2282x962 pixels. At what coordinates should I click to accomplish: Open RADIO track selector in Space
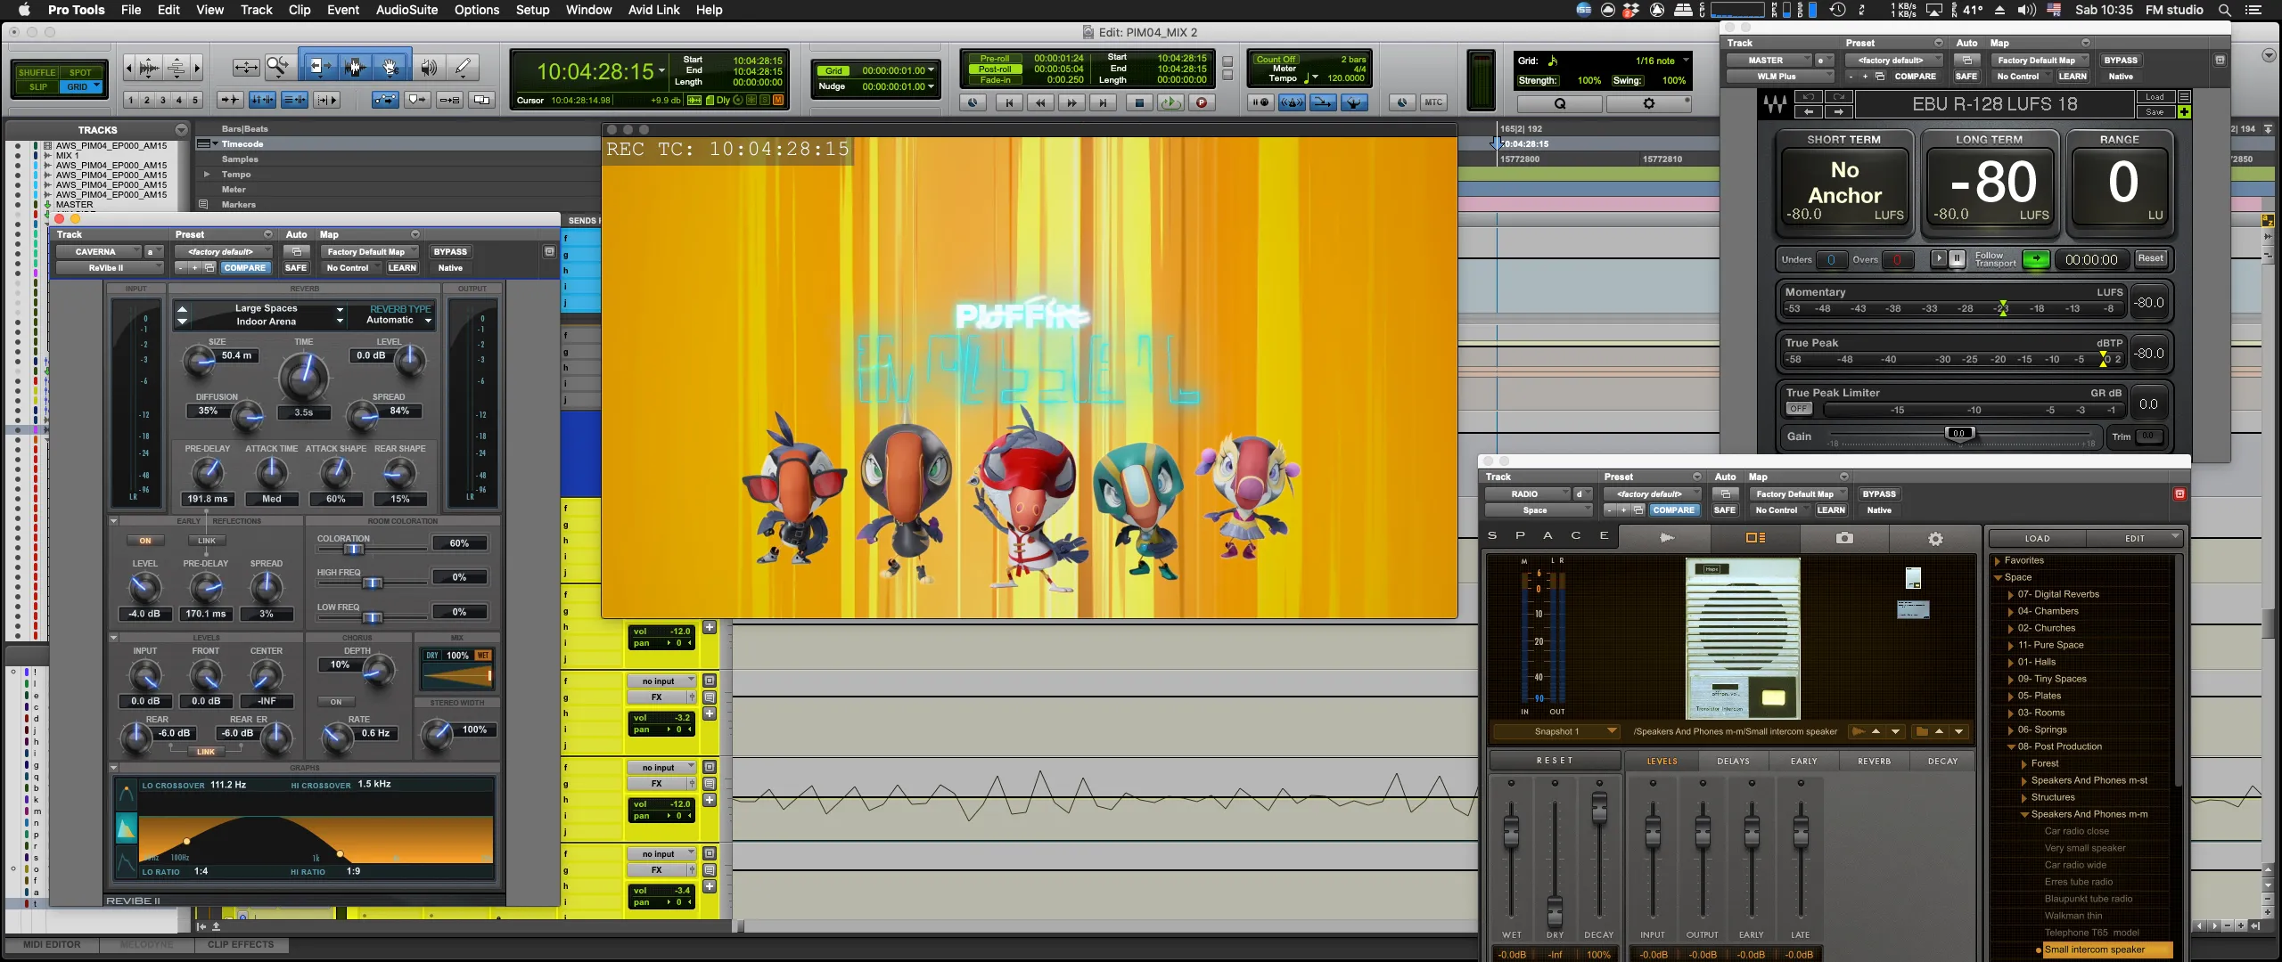point(1527,494)
